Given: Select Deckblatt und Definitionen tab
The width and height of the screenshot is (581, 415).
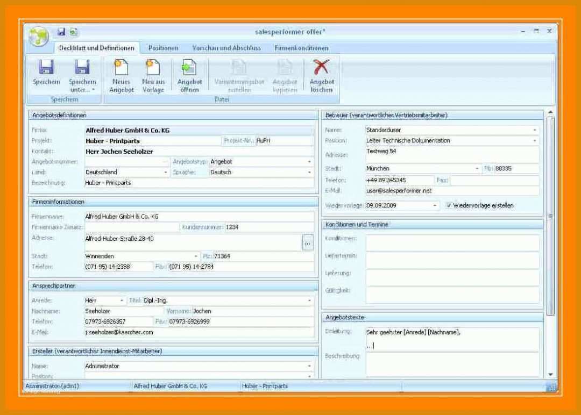Looking at the screenshot, I should (x=97, y=48).
